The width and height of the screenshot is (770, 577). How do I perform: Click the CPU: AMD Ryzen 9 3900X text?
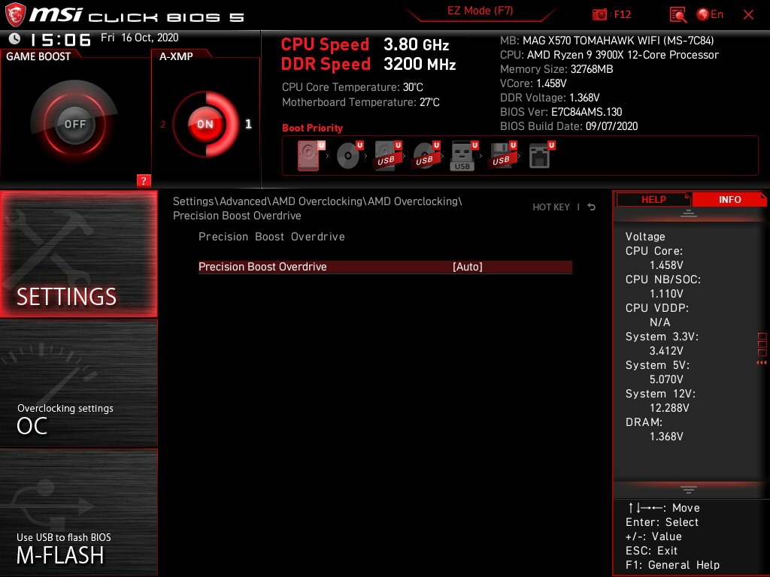(609, 55)
